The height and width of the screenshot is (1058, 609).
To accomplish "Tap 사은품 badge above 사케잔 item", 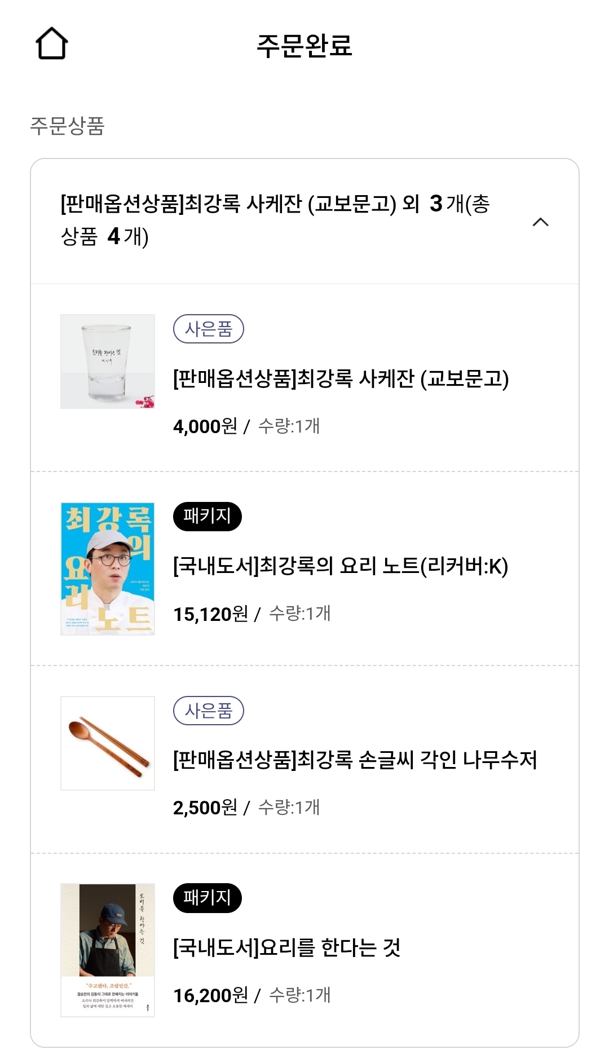I will [x=208, y=329].
